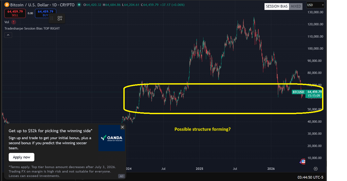Click the OANDA advertisement logo
This screenshot has width=347, height=181.
coord(112,138)
